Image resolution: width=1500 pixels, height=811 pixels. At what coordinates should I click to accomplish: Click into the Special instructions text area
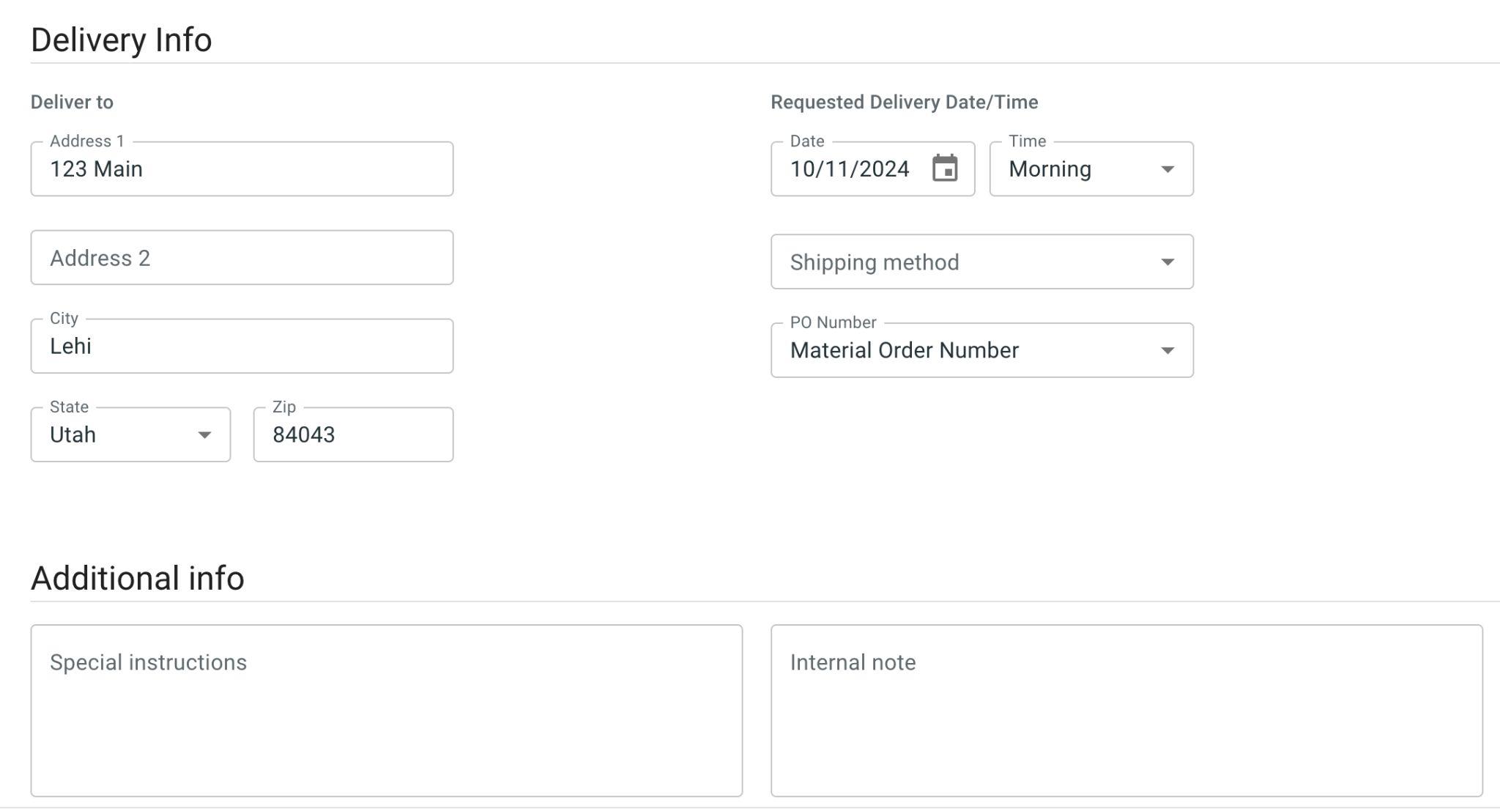tap(386, 711)
